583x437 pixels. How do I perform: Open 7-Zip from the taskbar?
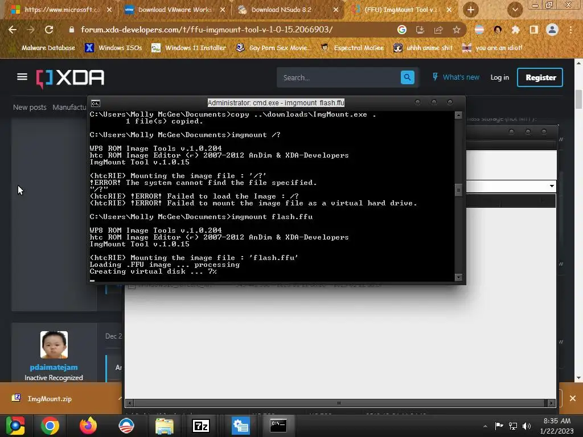click(201, 426)
